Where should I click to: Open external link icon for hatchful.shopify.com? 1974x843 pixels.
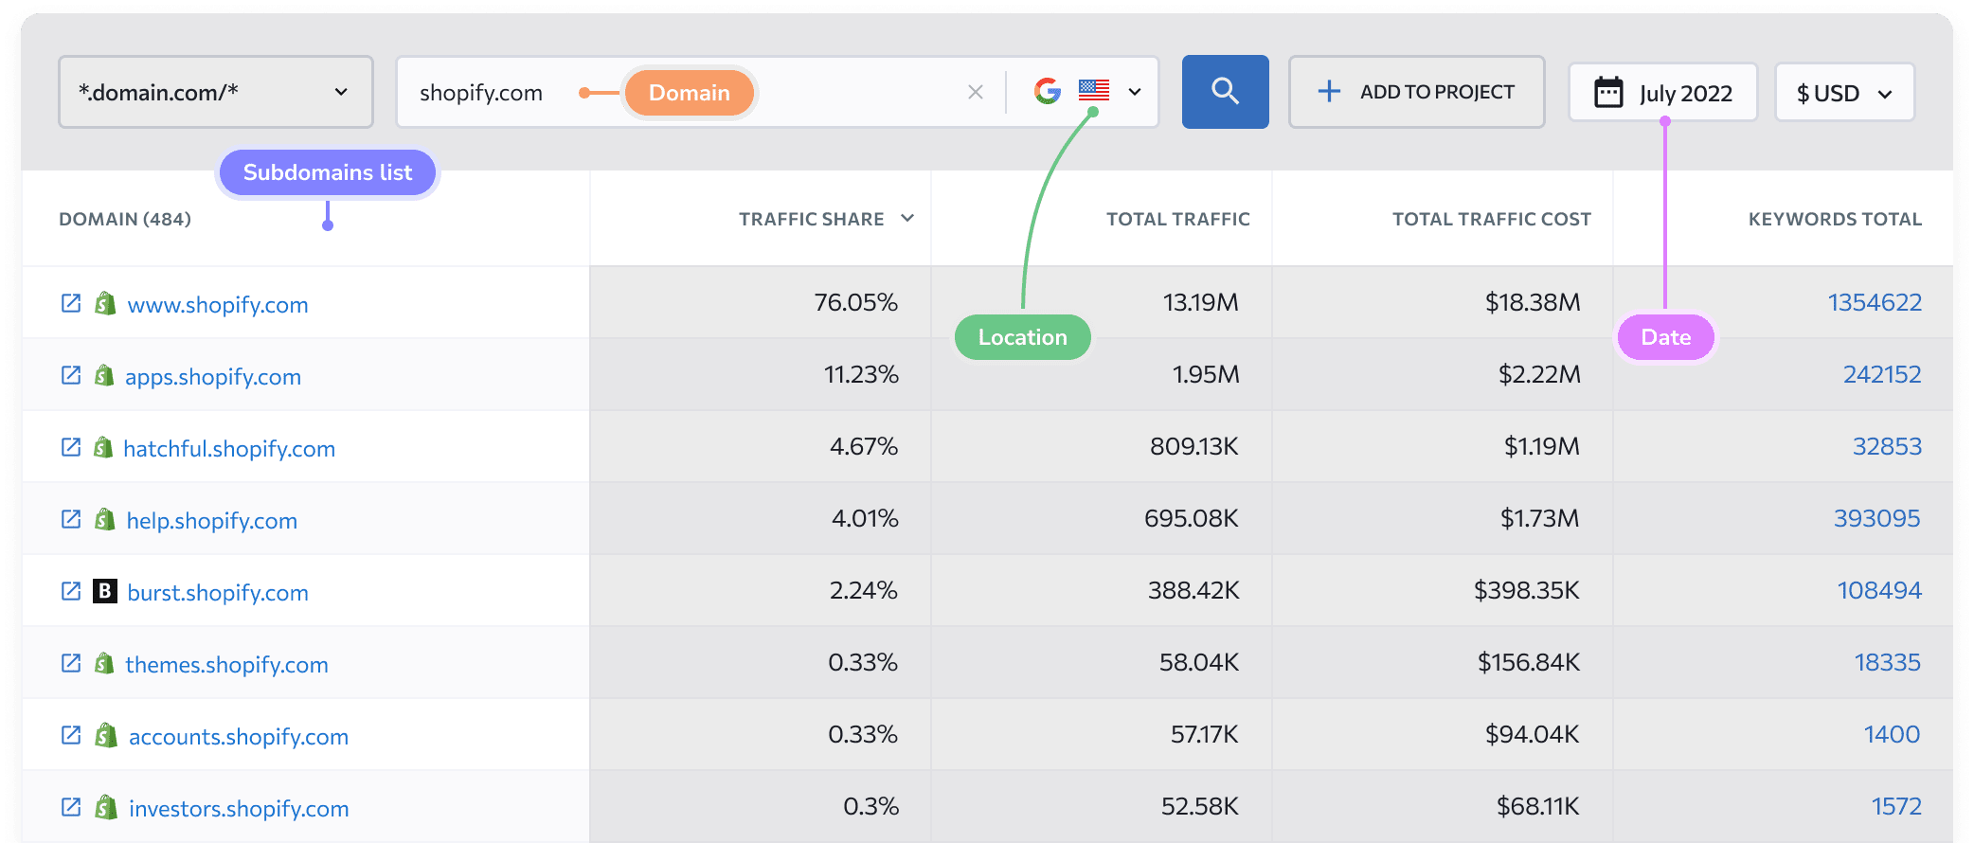tap(71, 447)
